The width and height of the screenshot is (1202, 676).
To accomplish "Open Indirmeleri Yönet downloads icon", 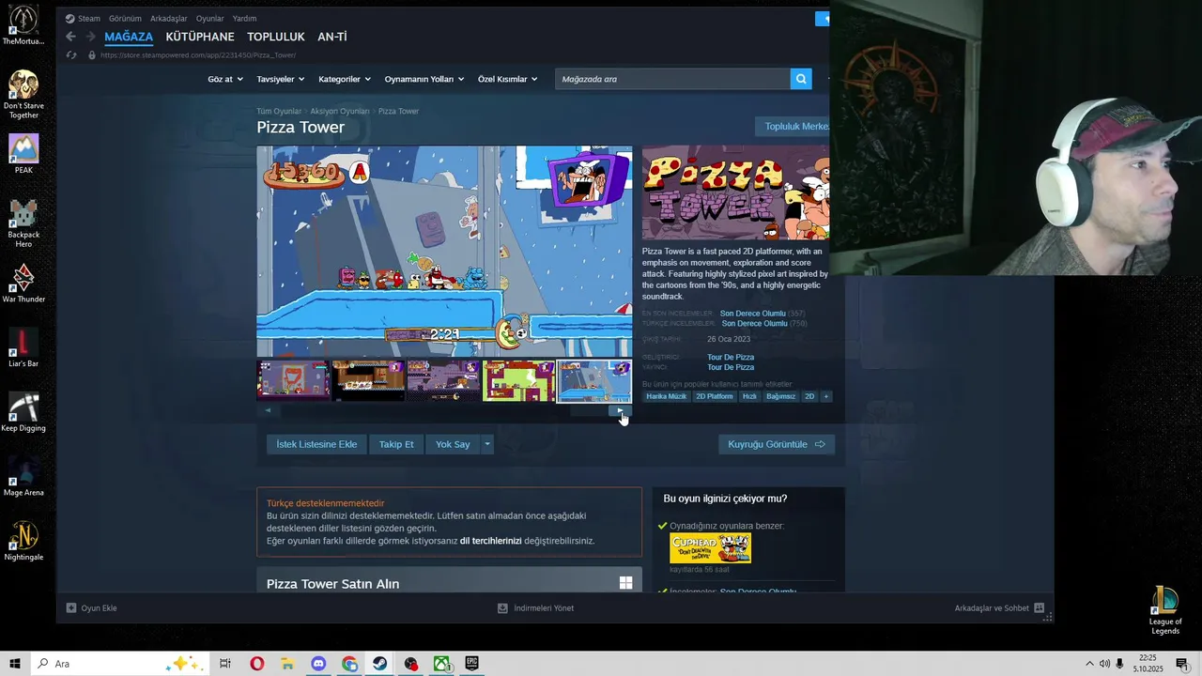I will pyautogui.click(x=502, y=607).
